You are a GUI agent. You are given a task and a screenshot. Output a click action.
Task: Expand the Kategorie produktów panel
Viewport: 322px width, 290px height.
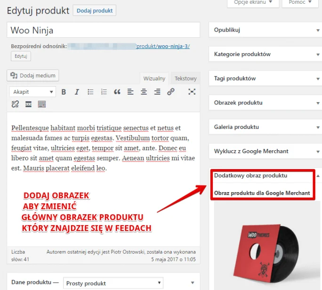point(318,55)
